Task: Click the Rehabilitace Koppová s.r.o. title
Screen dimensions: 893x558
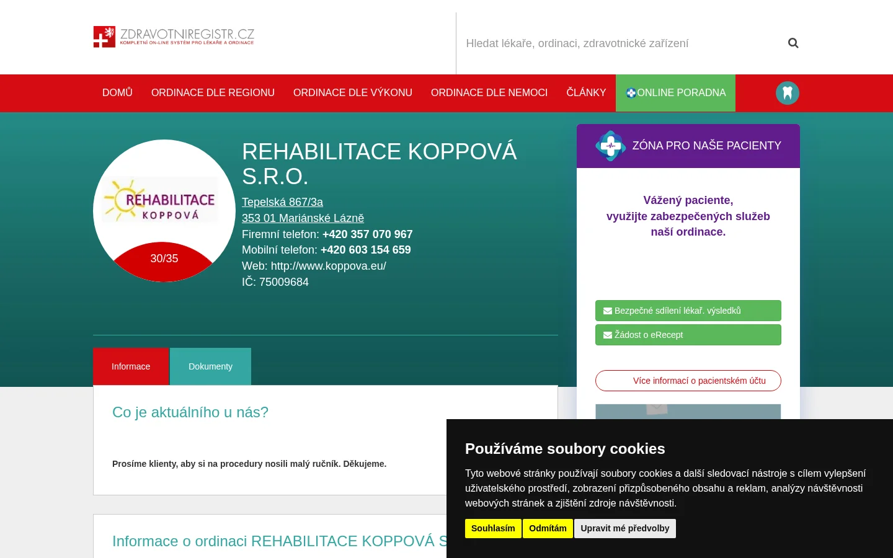Action: point(379,164)
